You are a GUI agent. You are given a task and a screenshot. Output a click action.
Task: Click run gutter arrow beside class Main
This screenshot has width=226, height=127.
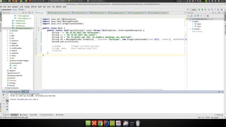pyautogui.click(x=38, y=28)
